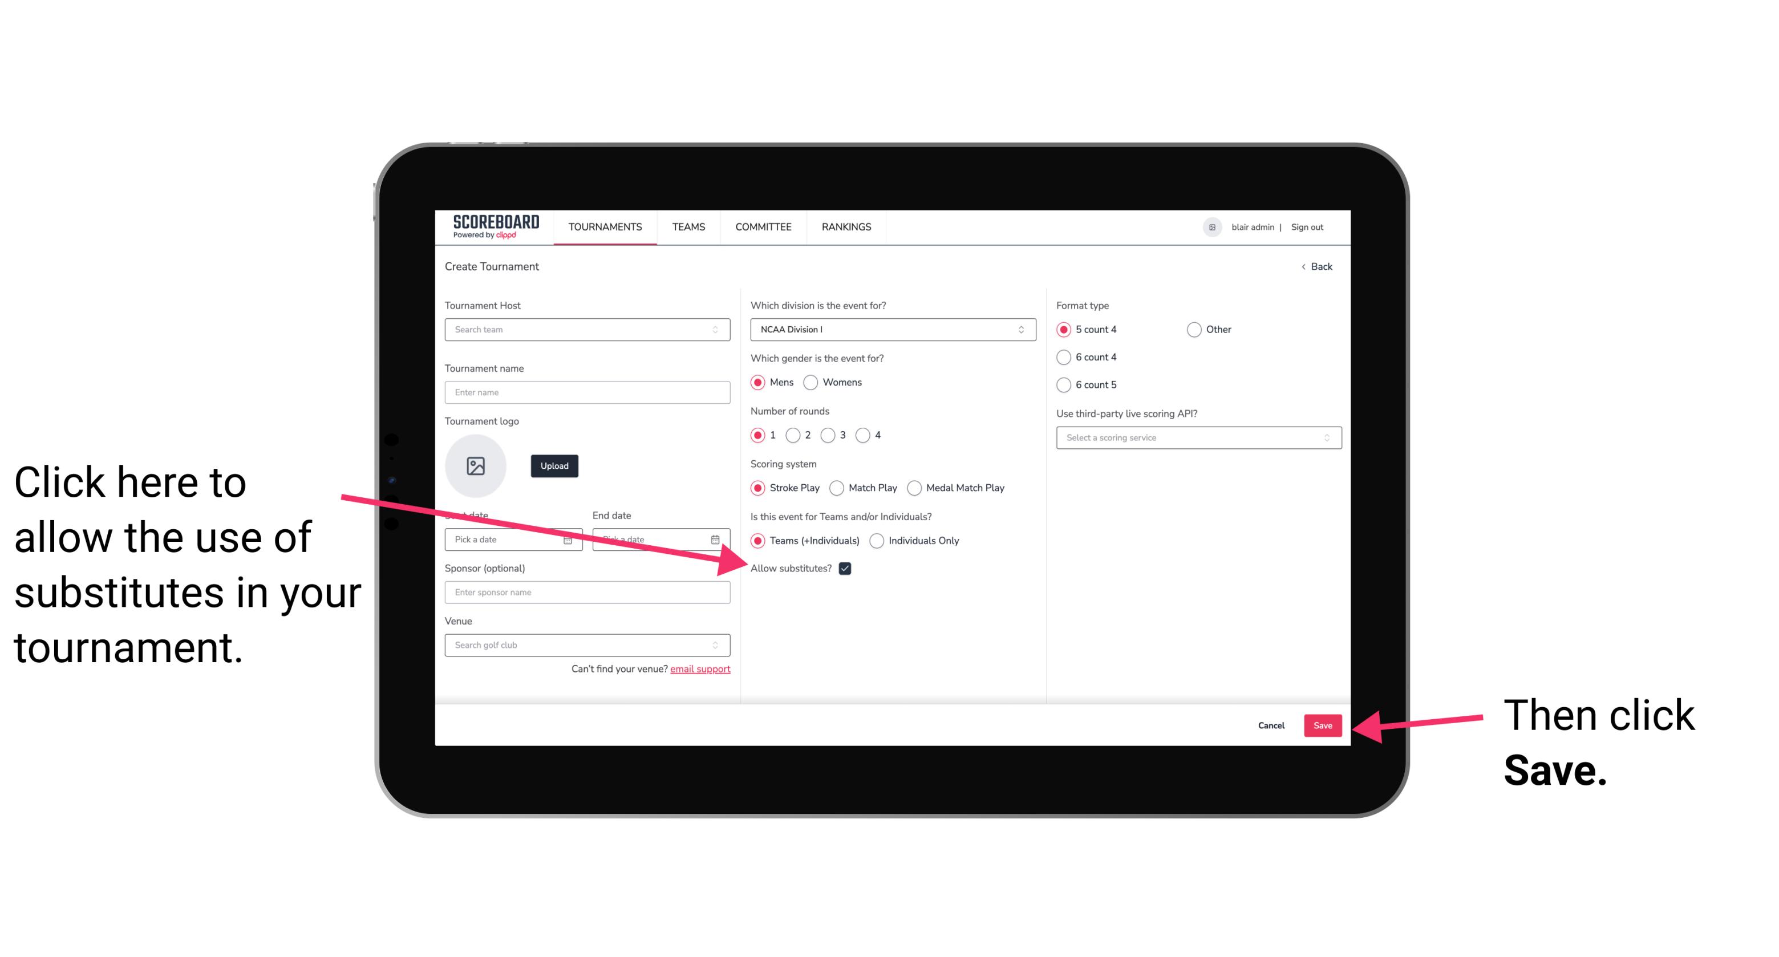The height and width of the screenshot is (957, 1779).
Task: Open the TOURNAMENTS tab
Action: click(605, 226)
